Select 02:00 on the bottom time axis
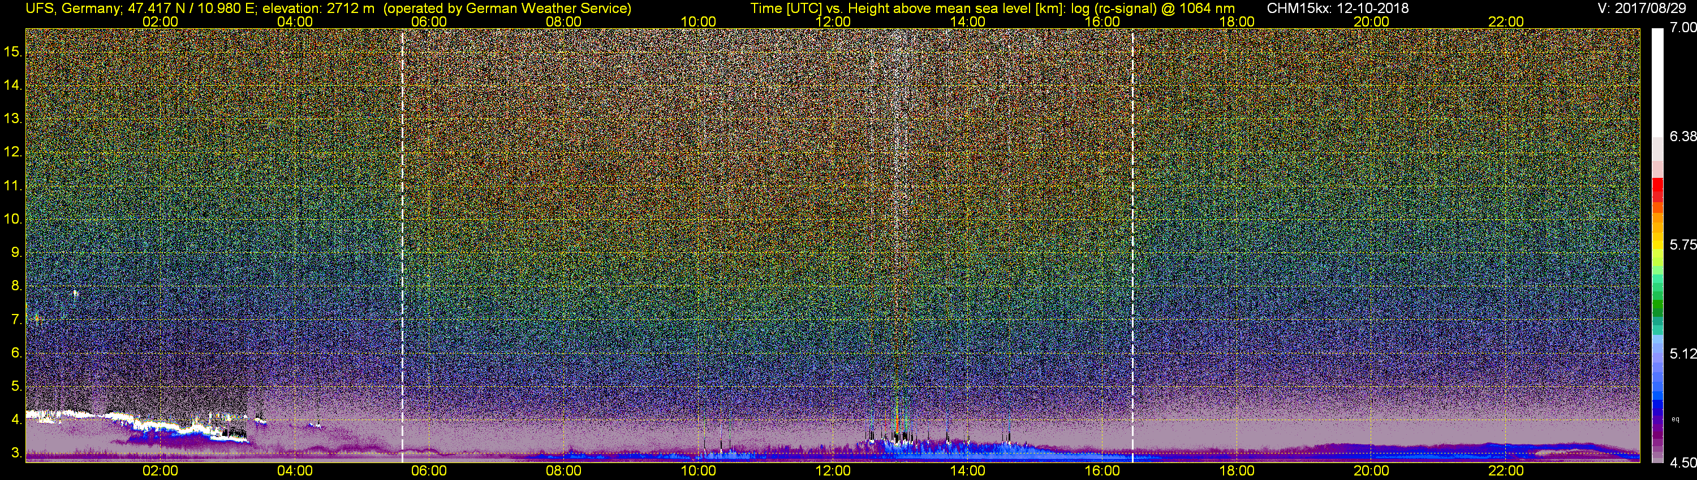1697x480 pixels. pyautogui.click(x=160, y=471)
